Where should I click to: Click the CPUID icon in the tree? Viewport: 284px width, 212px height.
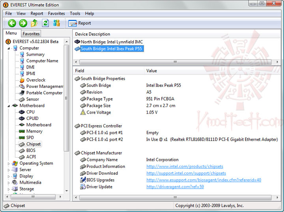(22, 118)
